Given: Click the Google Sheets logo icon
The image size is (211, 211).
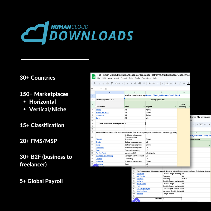Looking at the screenshot, I should click(x=94, y=76).
